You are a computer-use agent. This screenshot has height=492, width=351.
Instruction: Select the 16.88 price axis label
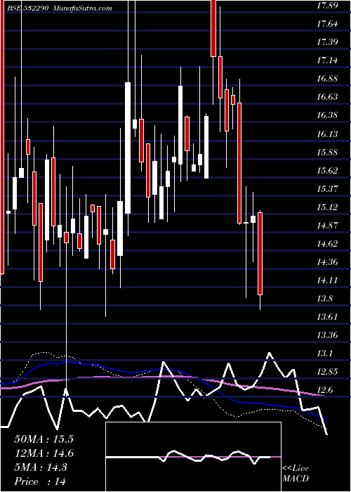(327, 79)
